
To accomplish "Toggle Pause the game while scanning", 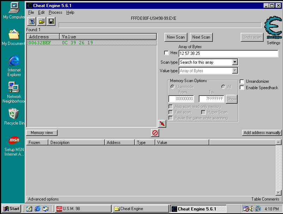I will (170, 118).
